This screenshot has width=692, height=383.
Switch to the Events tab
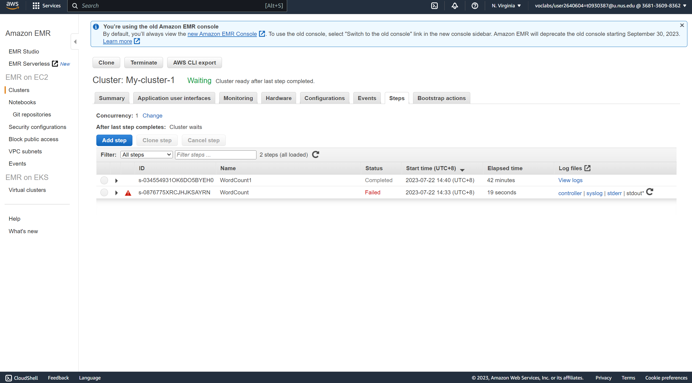[367, 98]
